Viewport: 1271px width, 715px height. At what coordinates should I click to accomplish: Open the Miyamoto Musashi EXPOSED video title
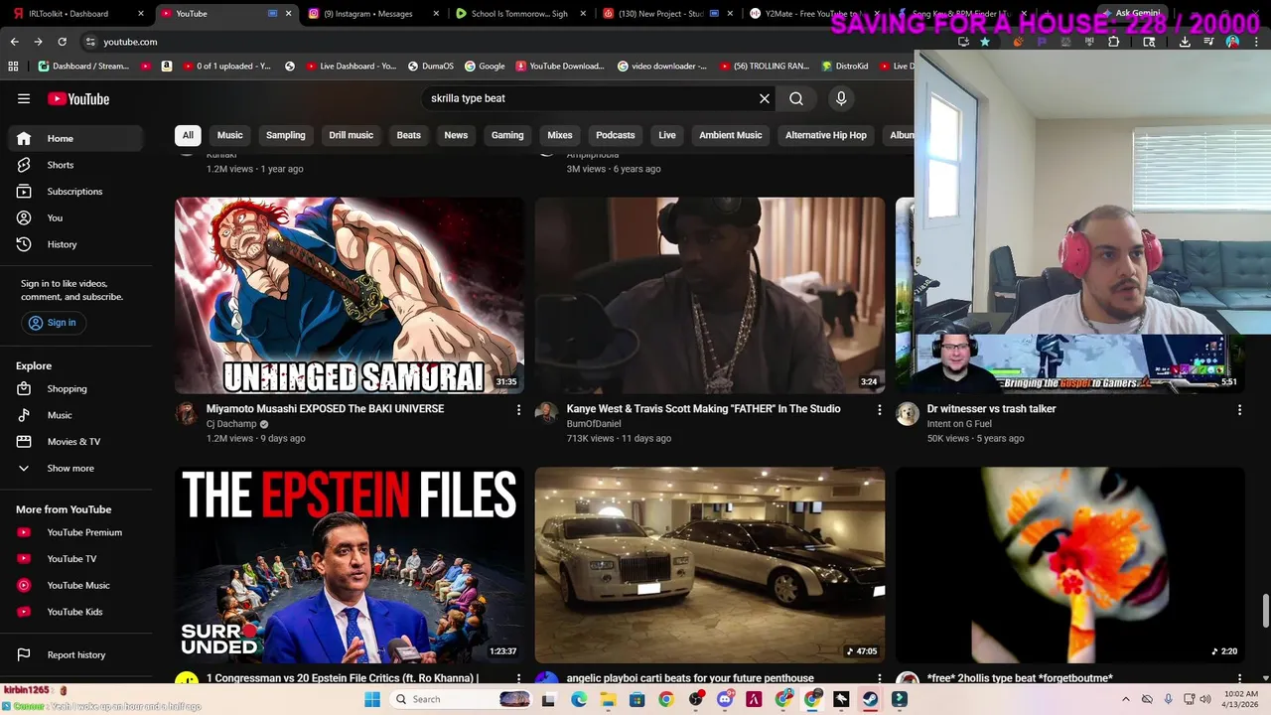pyautogui.click(x=325, y=409)
